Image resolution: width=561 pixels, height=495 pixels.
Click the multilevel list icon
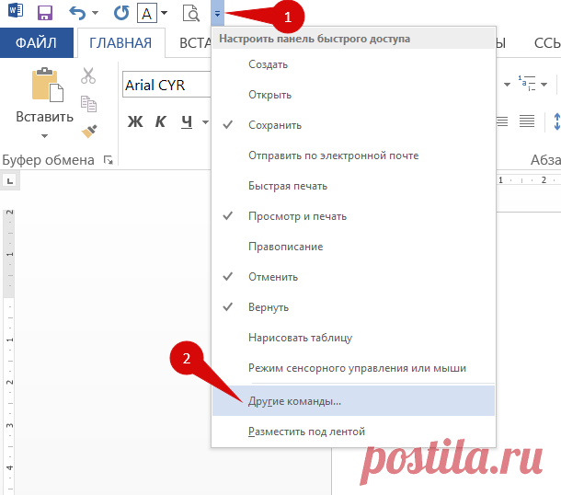[x=527, y=83]
